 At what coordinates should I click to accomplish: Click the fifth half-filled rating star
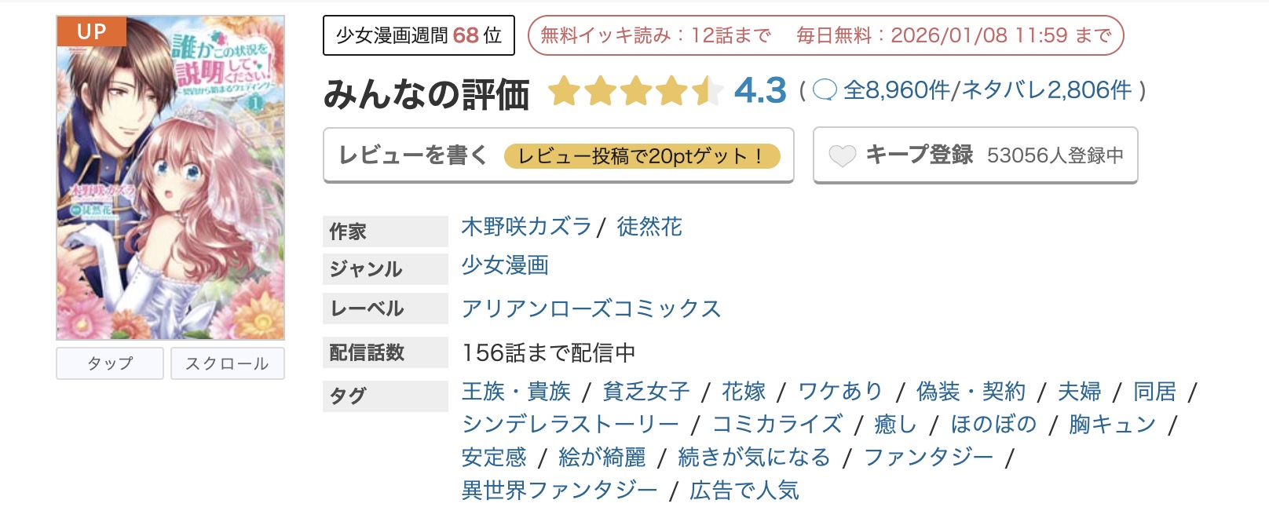[x=708, y=90]
